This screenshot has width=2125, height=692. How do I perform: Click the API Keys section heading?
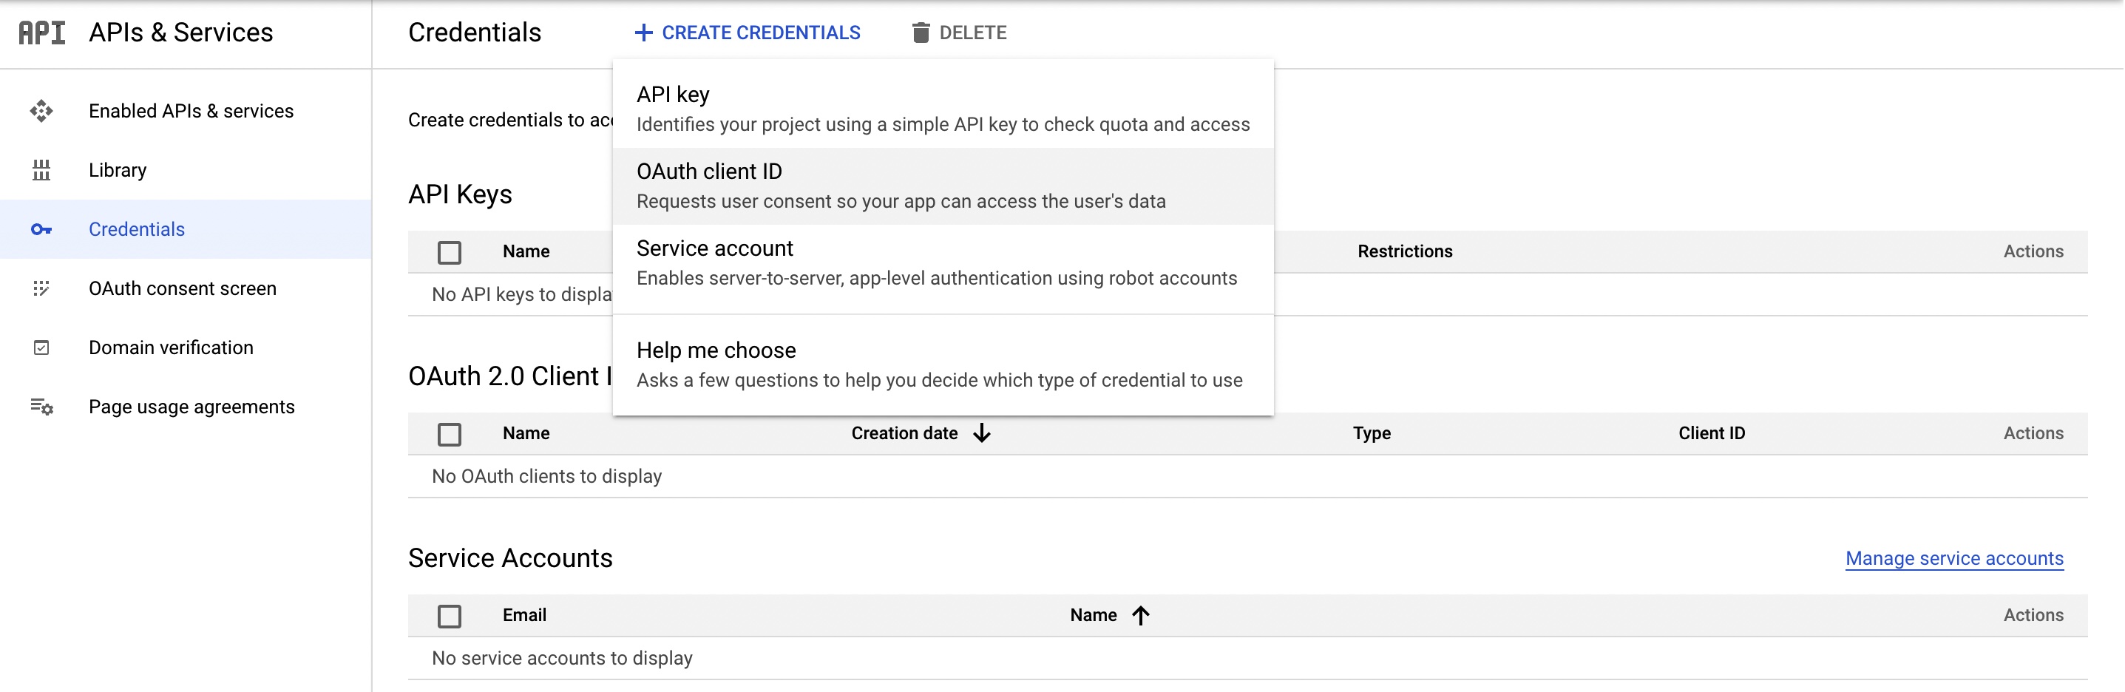[461, 194]
